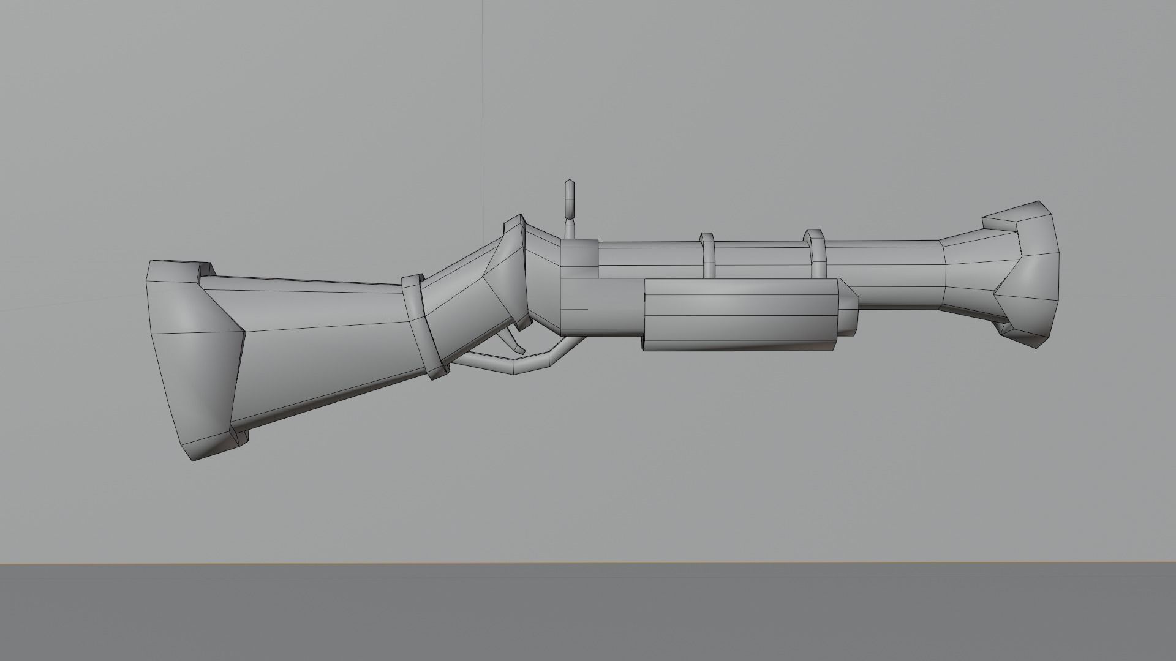Image resolution: width=1176 pixels, height=661 pixels.
Task: Select the upright rear sight post
Action: click(x=570, y=208)
